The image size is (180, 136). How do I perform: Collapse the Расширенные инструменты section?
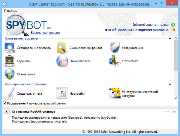coord(170,84)
